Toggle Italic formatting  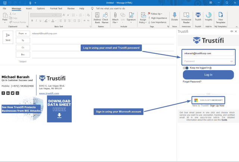(36, 21)
